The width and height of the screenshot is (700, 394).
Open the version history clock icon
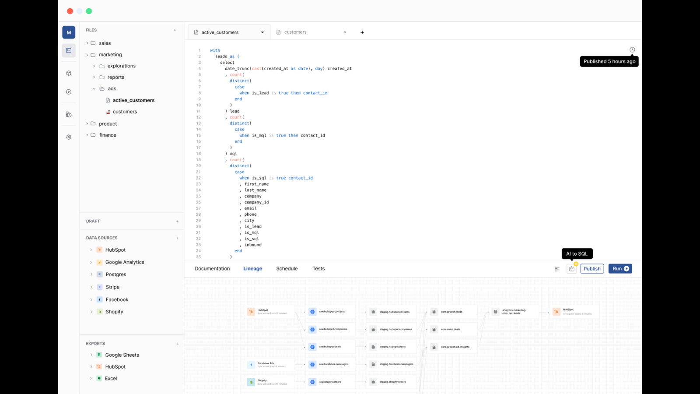(x=632, y=50)
